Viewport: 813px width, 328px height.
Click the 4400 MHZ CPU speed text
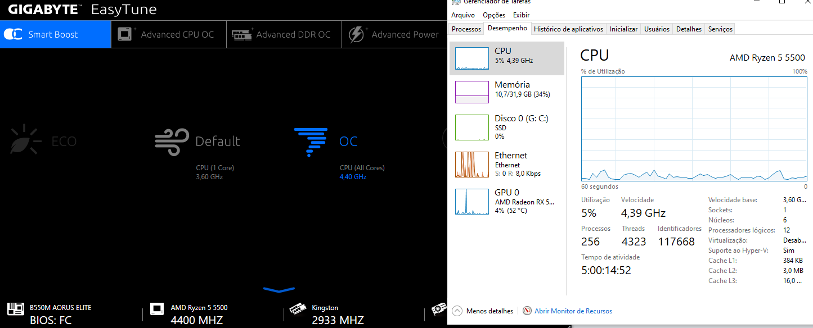(197, 321)
